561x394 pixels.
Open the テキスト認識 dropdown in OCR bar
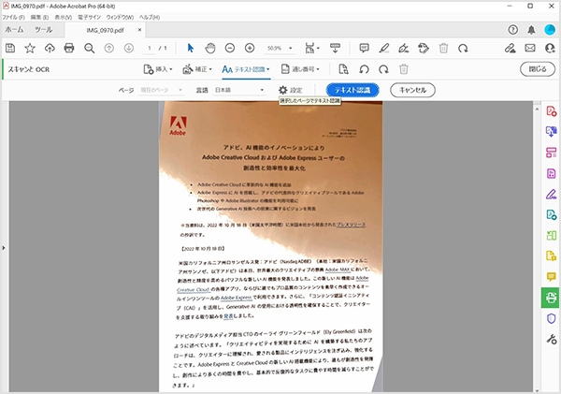pyautogui.click(x=246, y=69)
